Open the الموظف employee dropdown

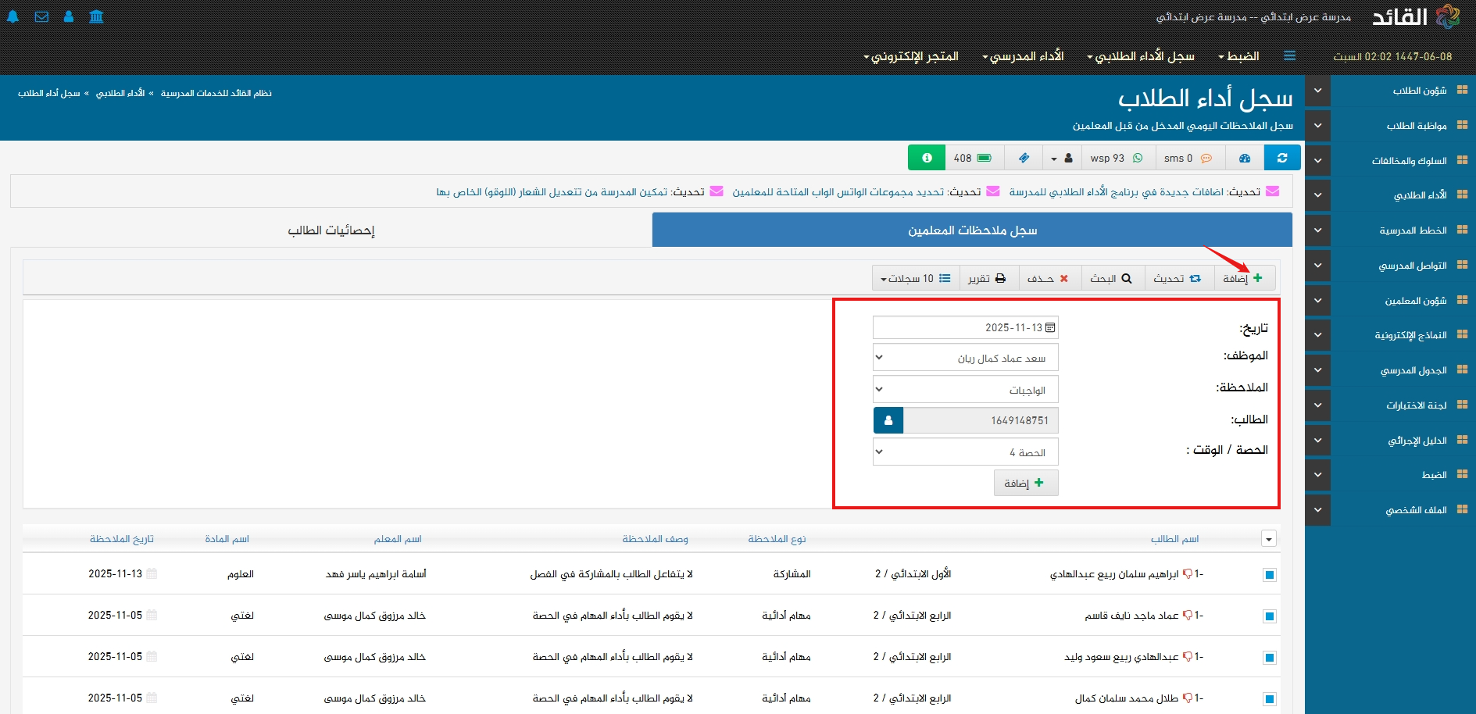coord(965,358)
